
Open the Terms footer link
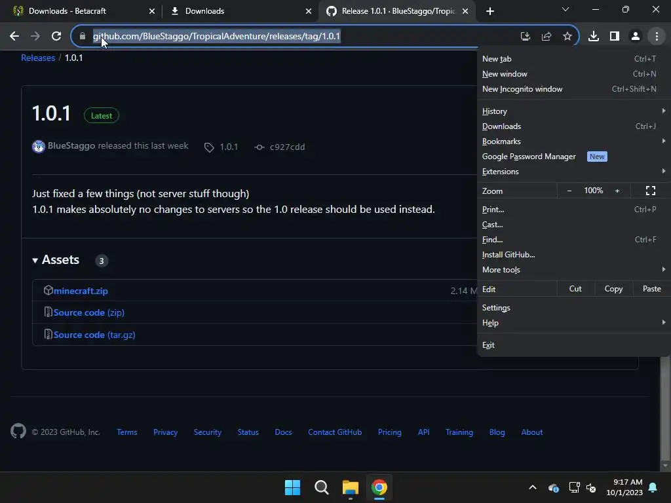127,432
